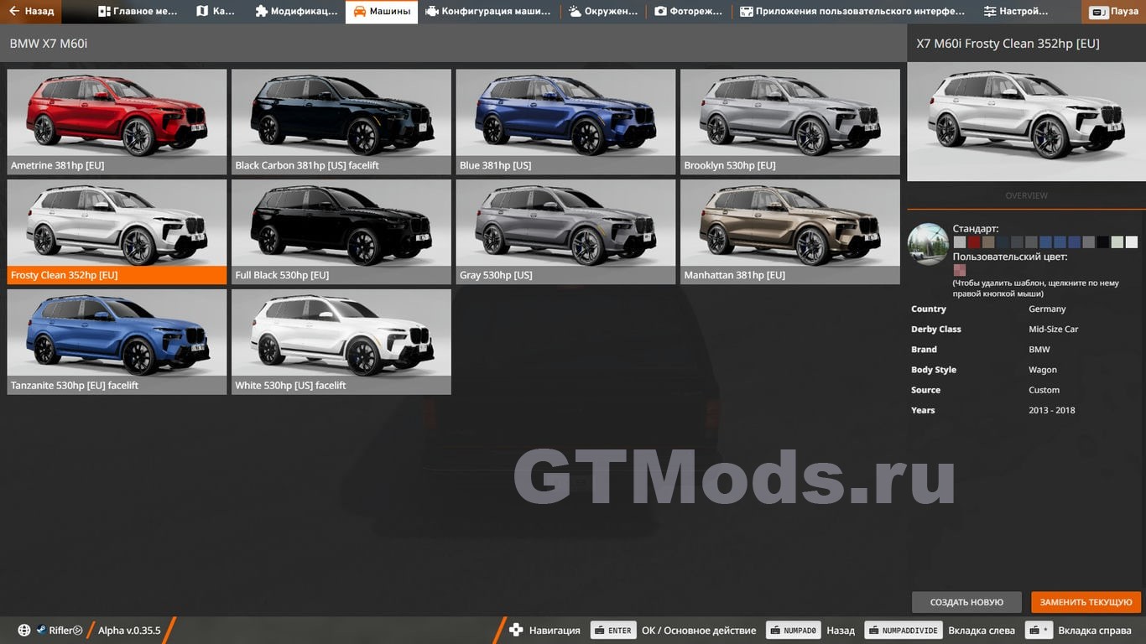
Task: Pick the red standard color swatch
Action: click(974, 242)
